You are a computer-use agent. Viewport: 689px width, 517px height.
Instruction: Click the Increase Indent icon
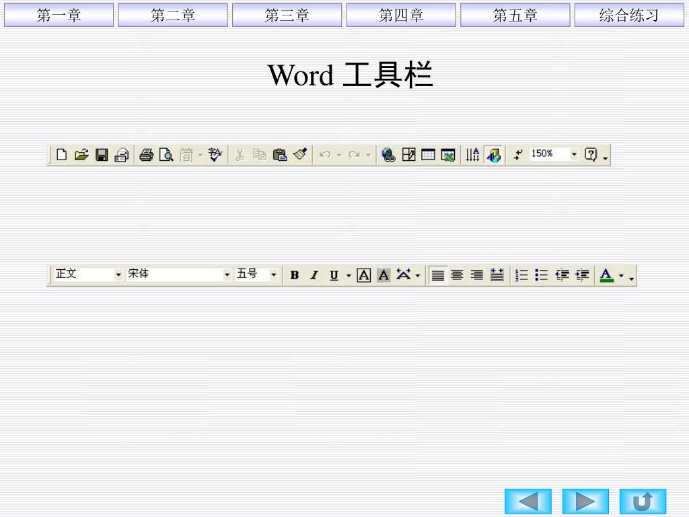(582, 275)
